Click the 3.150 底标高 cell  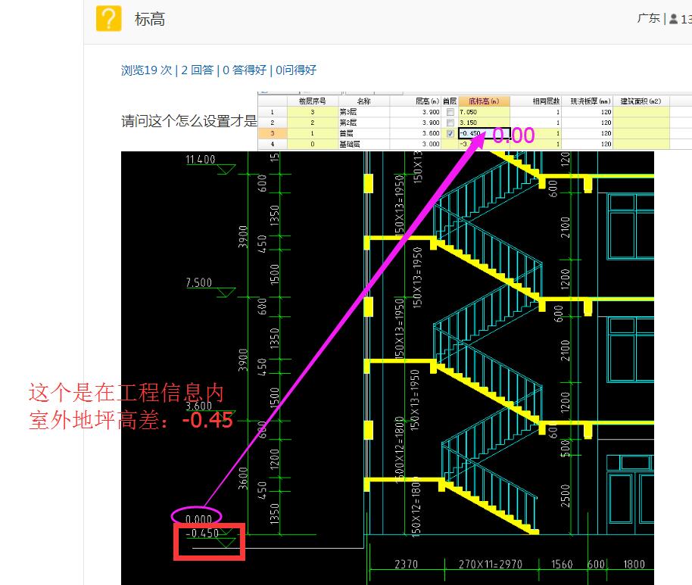click(x=484, y=123)
